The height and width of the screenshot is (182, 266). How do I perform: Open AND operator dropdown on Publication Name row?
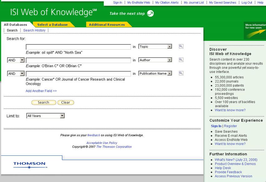coord(16,73)
